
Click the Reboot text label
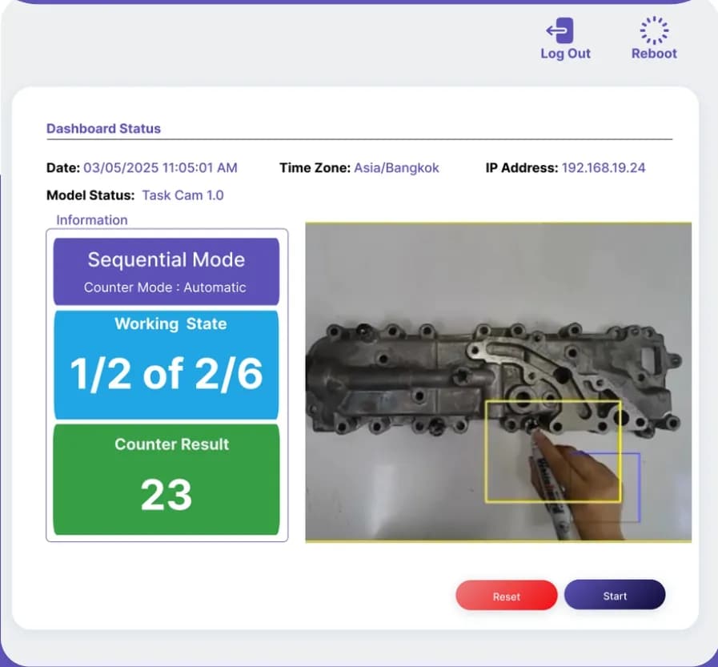tap(654, 54)
